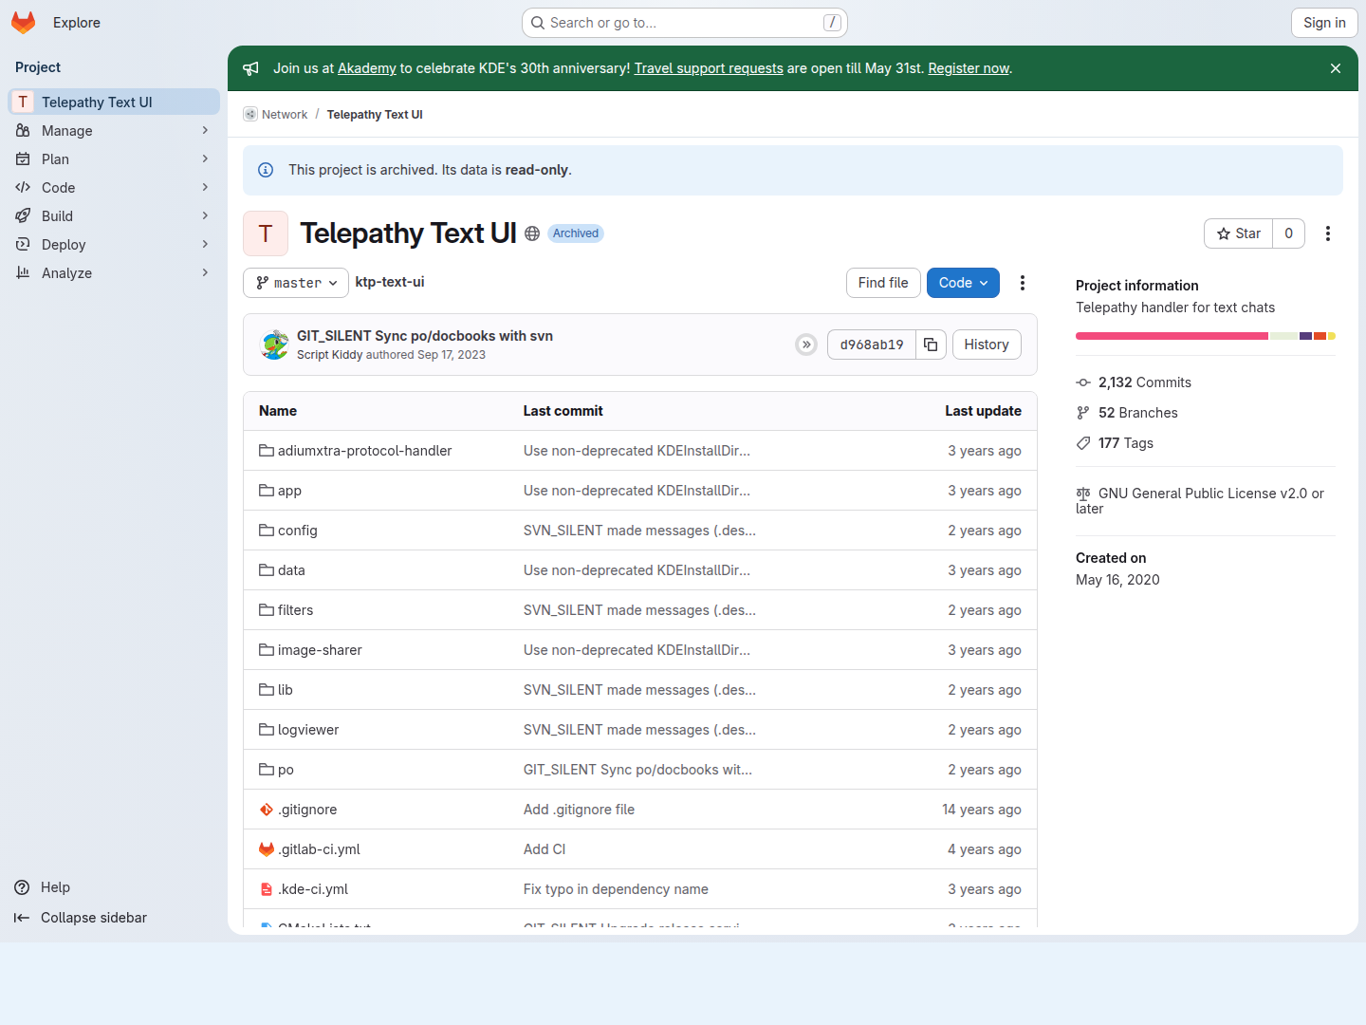Open the image-sharer folder
The image size is (1366, 1025).
(320, 650)
